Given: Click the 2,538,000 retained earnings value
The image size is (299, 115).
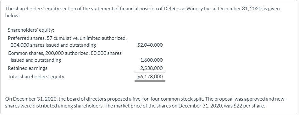Looking at the screenshot, I should pos(152,68).
